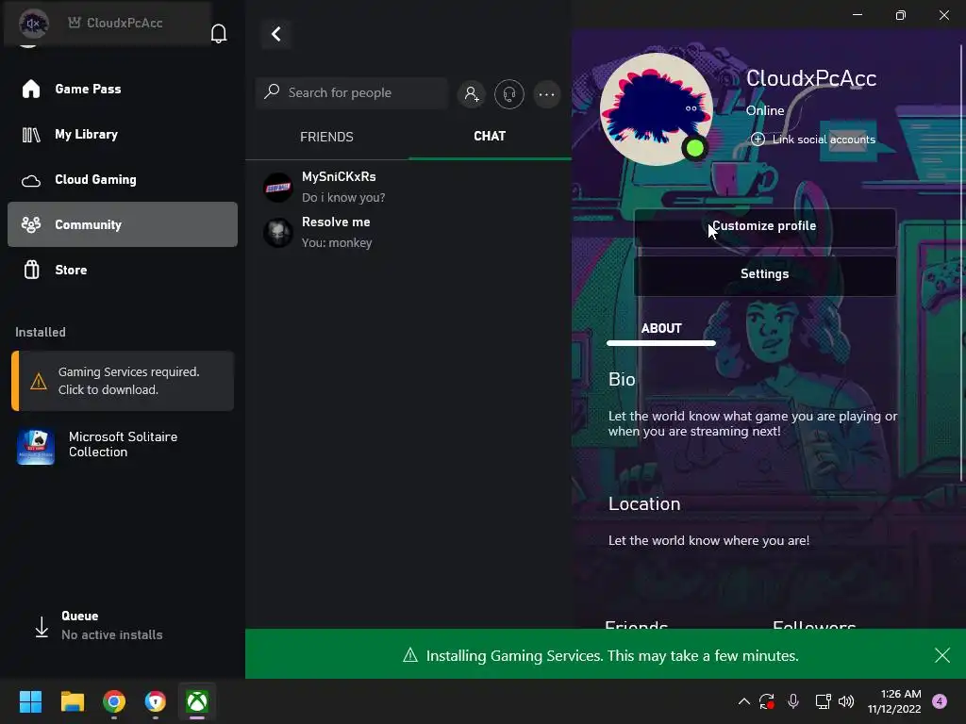This screenshot has width=966, height=724.
Task: Click the account avatar at top left
Action: point(33,24)
